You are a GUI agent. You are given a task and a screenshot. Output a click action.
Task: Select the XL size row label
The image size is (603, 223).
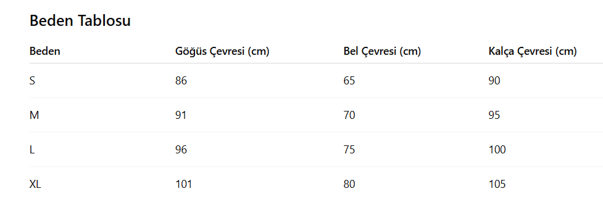click(35, 184)
